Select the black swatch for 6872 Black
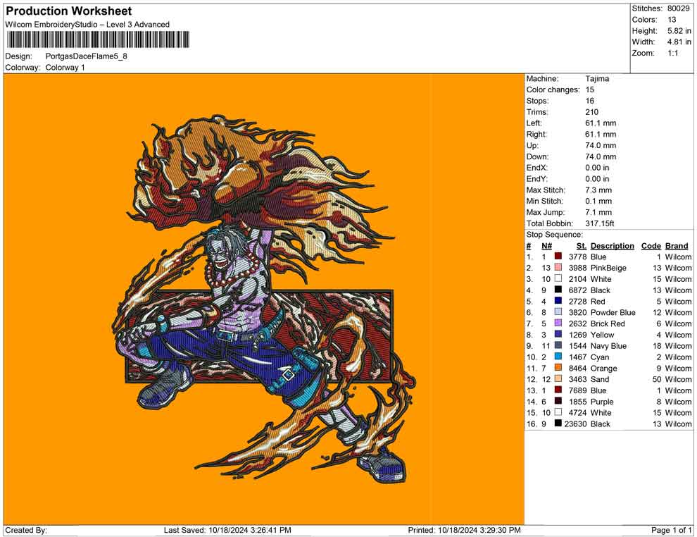 (558, 290)
